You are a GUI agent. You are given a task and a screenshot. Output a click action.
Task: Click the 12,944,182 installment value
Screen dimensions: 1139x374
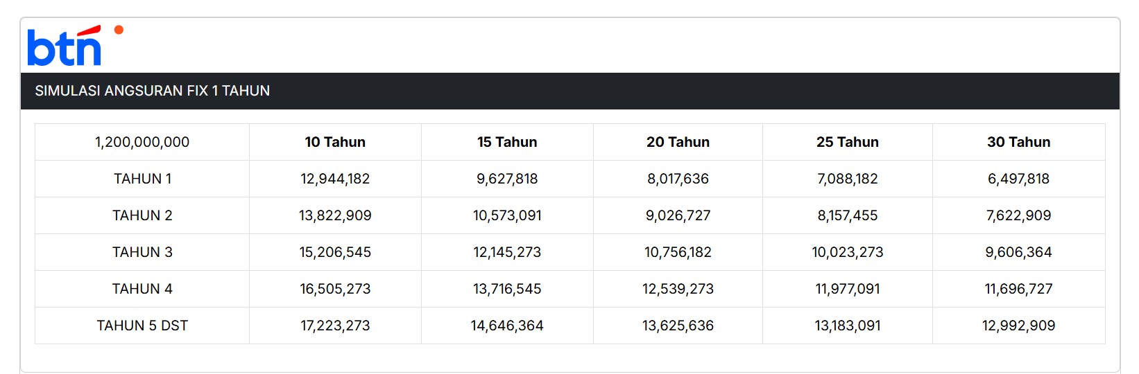pyautogui.click(x=335, y=179)
